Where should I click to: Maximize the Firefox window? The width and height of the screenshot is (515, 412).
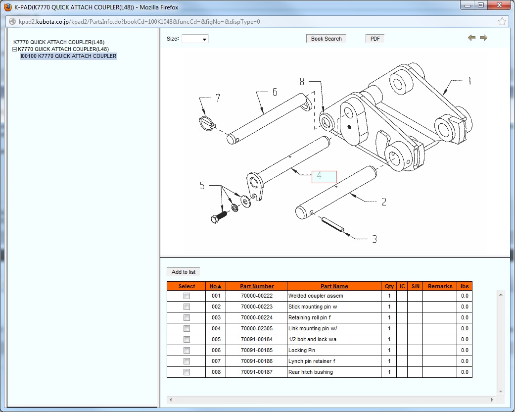click(481, 5)
